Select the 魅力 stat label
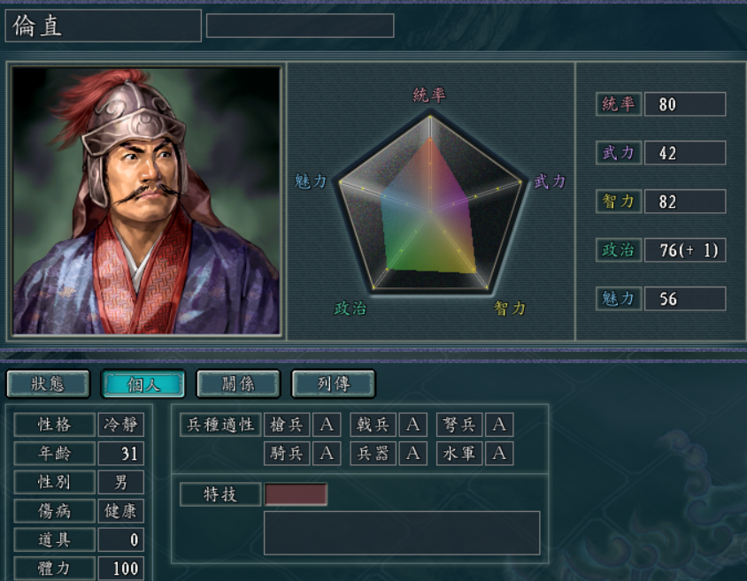The height and width of the screenshot is (581, 747). click(x=618, y=299)
